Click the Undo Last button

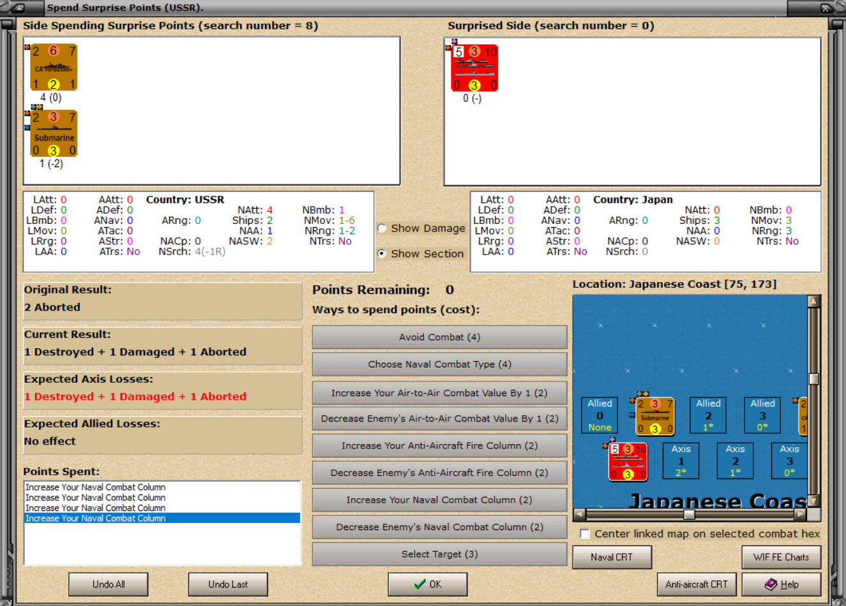click(x=228, y=584)
